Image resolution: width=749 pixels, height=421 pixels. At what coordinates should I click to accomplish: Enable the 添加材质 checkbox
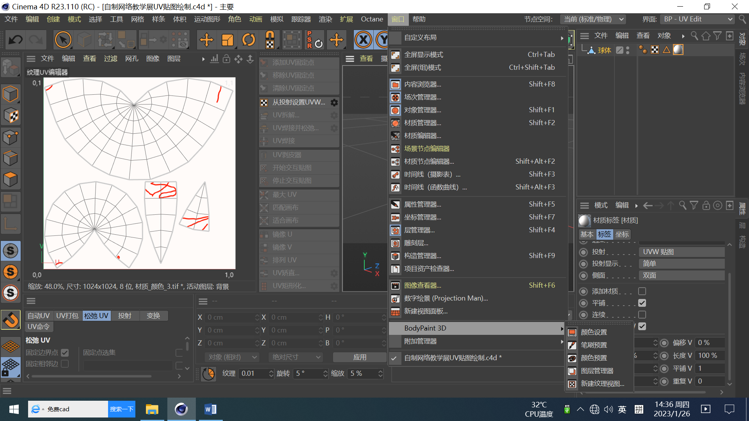642,291
